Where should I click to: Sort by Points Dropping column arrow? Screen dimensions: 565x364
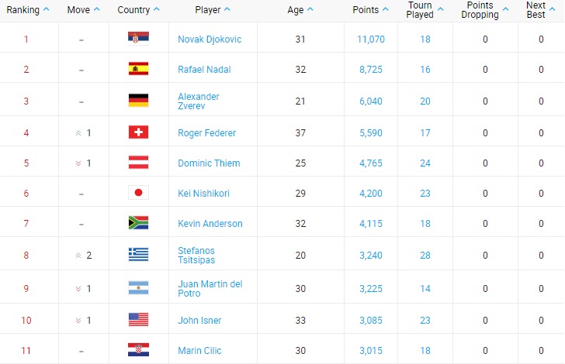point(505,9)
